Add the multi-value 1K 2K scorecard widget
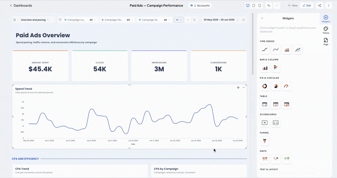337x178 pixels. [276, 123]
